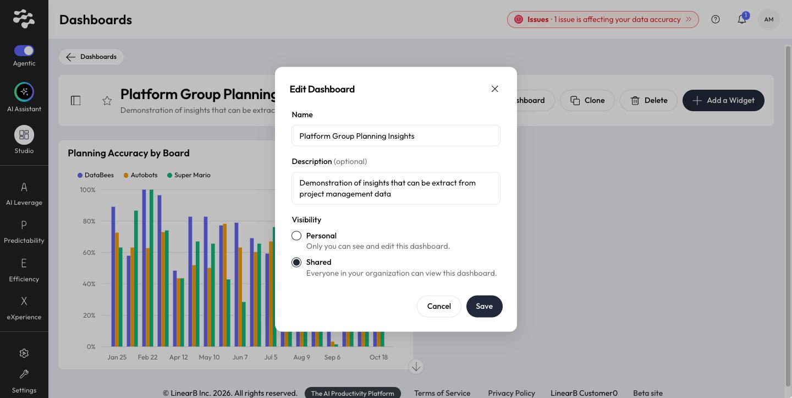Toggle Autobots legend series
The width and height of the screenshot is (792, 398).
click(x=140, y=175)
